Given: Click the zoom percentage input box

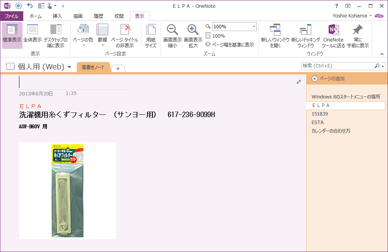Looking at the screenshot, I should coord(232,26).
